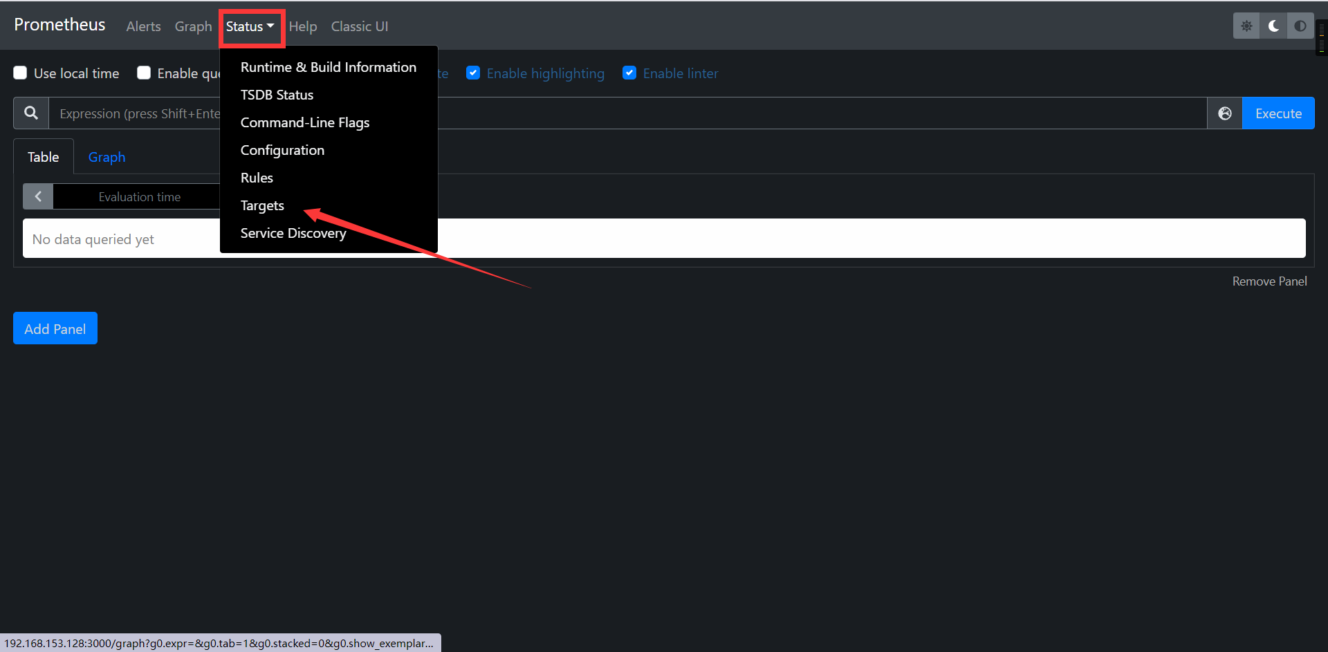This screenshot has width=1328, height=652.
Task: Click the Execute button
Action: [1278, 113]
